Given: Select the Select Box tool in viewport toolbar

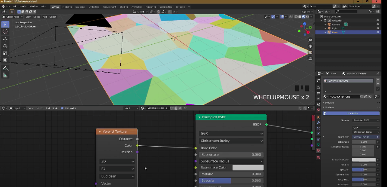Looking at the screenshot, I should point(5,25).
